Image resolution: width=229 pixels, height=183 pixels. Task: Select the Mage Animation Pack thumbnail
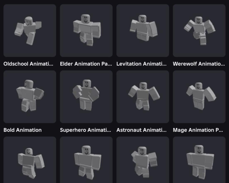pyautogui.click(x=199, y=97)
